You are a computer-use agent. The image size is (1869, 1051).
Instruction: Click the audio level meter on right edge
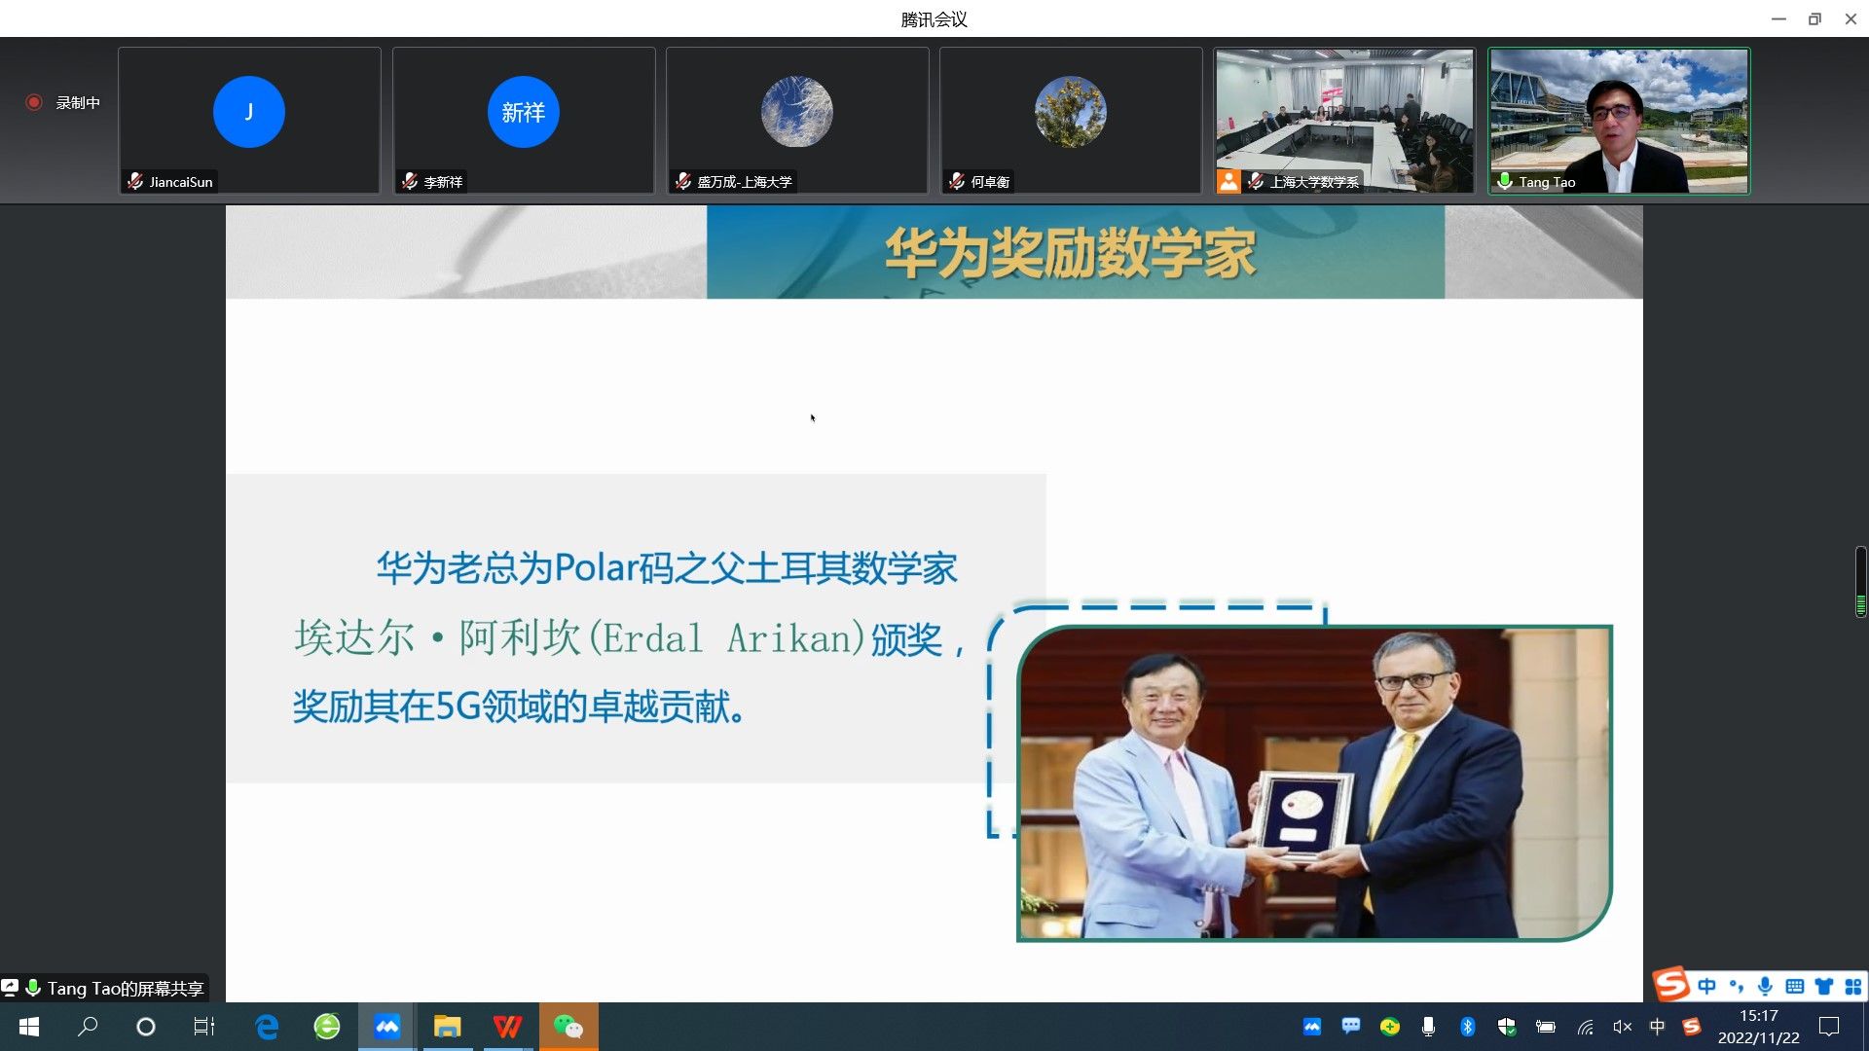tap(1860, 582)
